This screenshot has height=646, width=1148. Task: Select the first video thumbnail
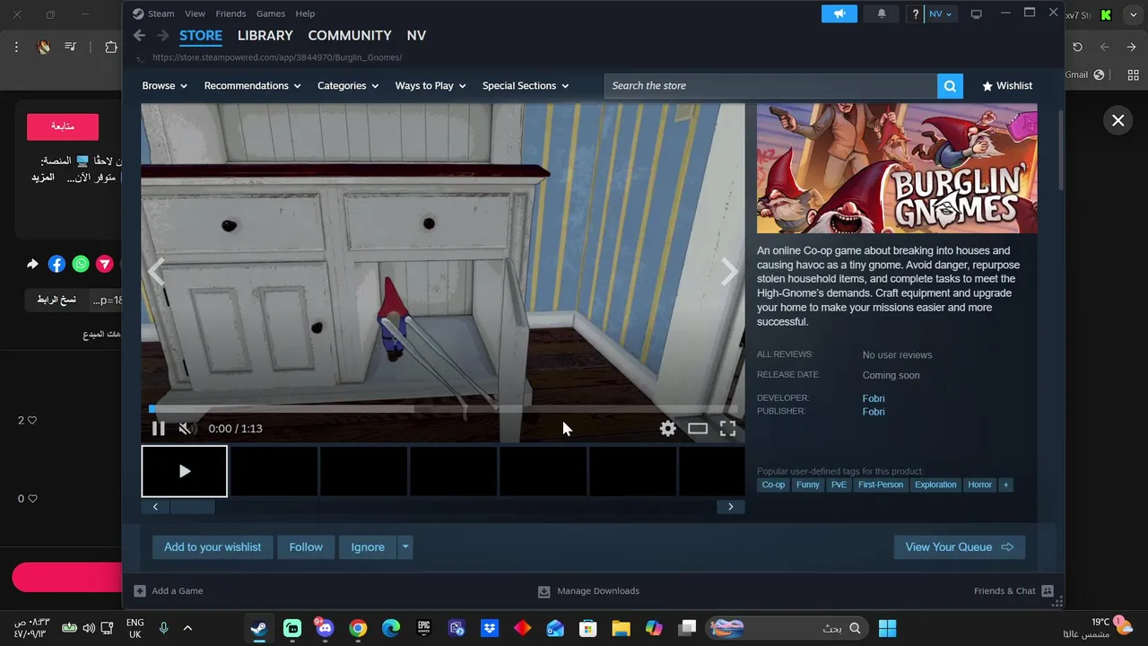pos(184,471)
